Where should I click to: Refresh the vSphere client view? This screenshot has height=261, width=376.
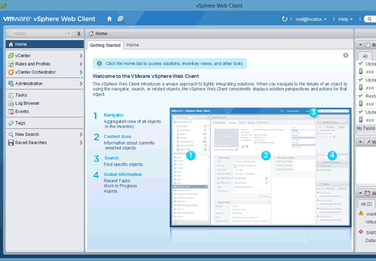[284, 19]
